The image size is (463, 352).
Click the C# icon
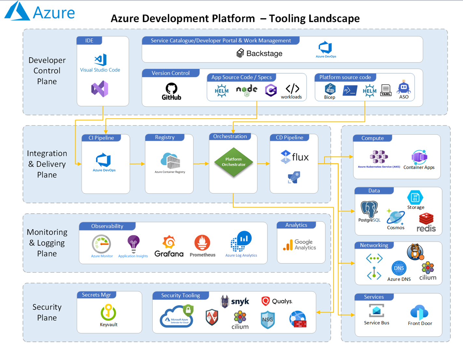coord(271,90)
